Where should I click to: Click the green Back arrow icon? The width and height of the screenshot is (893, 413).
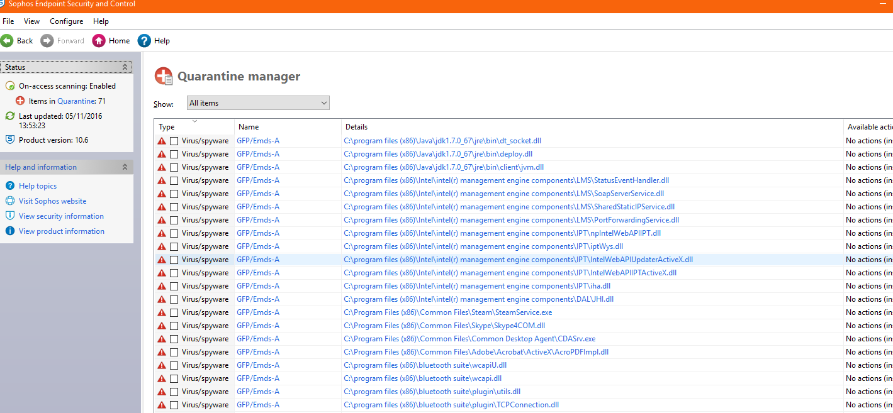7,41
